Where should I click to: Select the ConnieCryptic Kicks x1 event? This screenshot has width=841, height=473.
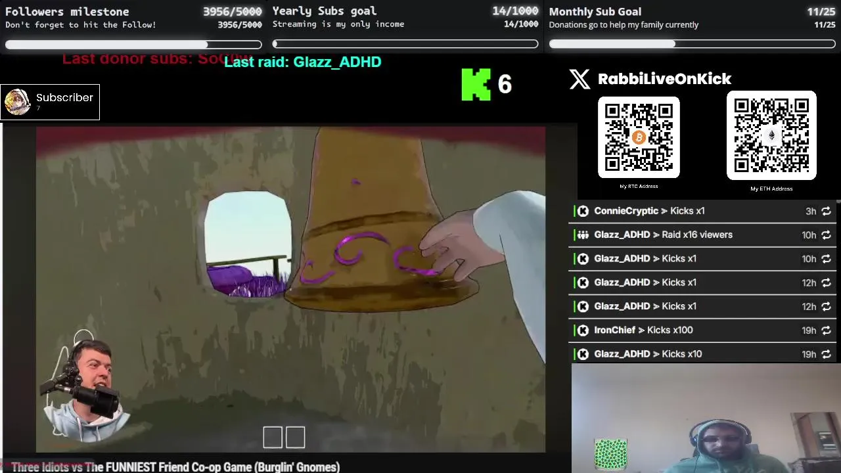coord(702,211)
